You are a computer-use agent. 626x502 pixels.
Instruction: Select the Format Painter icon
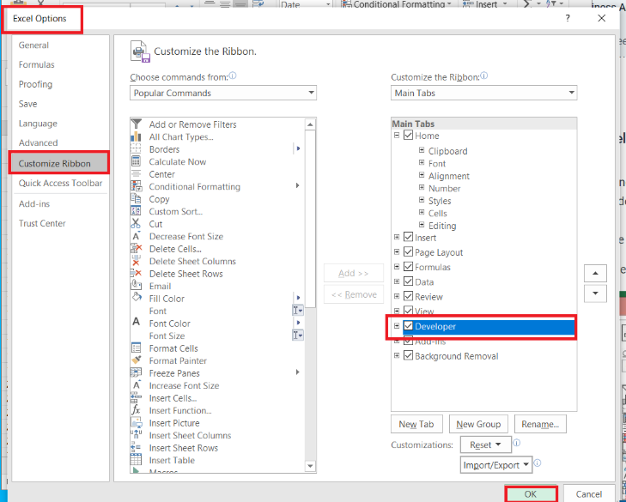click(x=136, y=360)
